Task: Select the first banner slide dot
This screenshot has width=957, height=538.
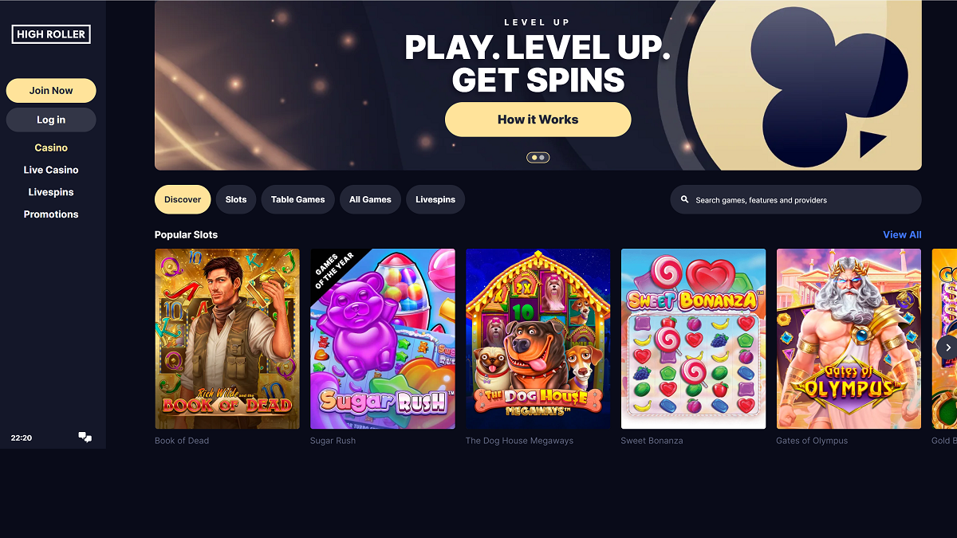Action: (x=534, y=158)
